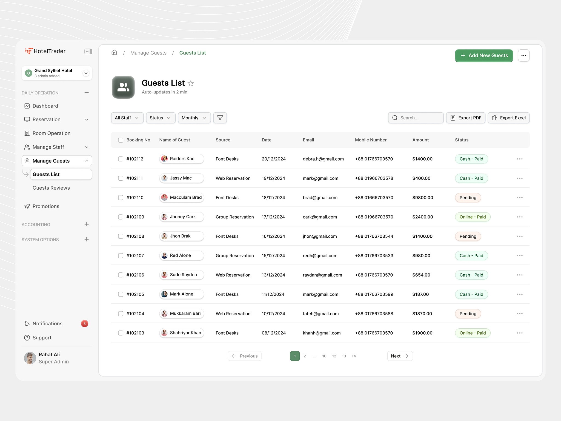Viewport: 561px width, 421px height.
Task: Click the Search input field
Action: pyautogui.click(x=419, y=118)
